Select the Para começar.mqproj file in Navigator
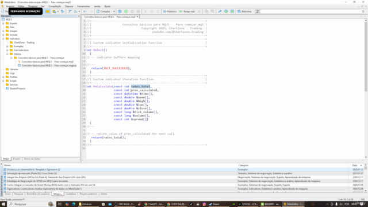368x207 pixels. tap(49, 66)
